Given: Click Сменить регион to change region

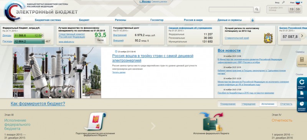Looking at the screenshot, I should pos(159,2).
